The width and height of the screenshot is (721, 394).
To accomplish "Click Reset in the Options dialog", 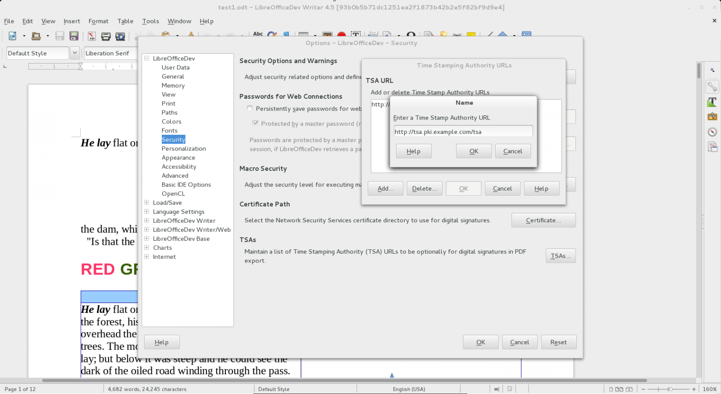I will click(559, 342).
